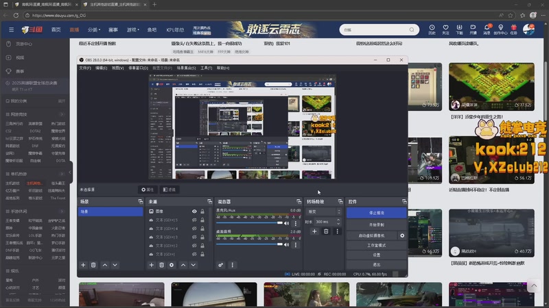The image size is (549, 308).
Task: Click the Douyu search input field
Action: tap(375, 29)
